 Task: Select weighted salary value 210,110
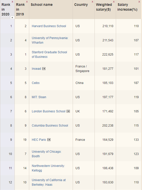pos(108,26)
